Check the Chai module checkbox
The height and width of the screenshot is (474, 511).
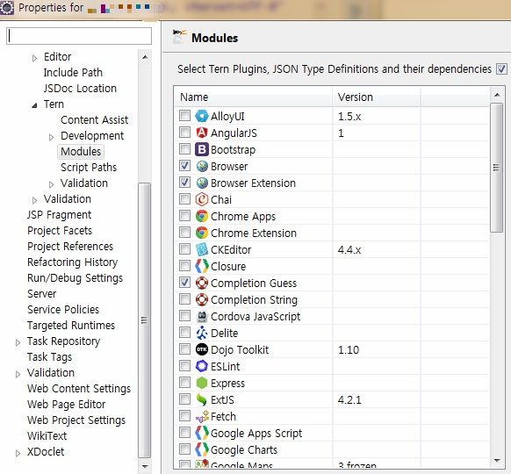pos(184,198)
